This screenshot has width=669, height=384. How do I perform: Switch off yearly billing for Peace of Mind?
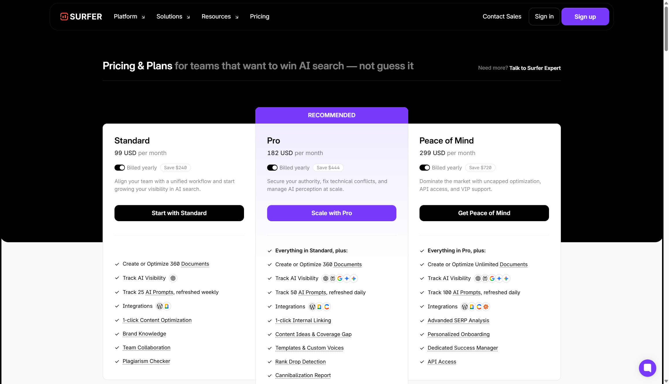pyautogui.click(x=424, y=167)
